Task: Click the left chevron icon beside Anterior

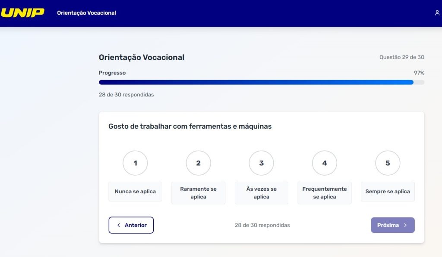Action: coord(119,225)
